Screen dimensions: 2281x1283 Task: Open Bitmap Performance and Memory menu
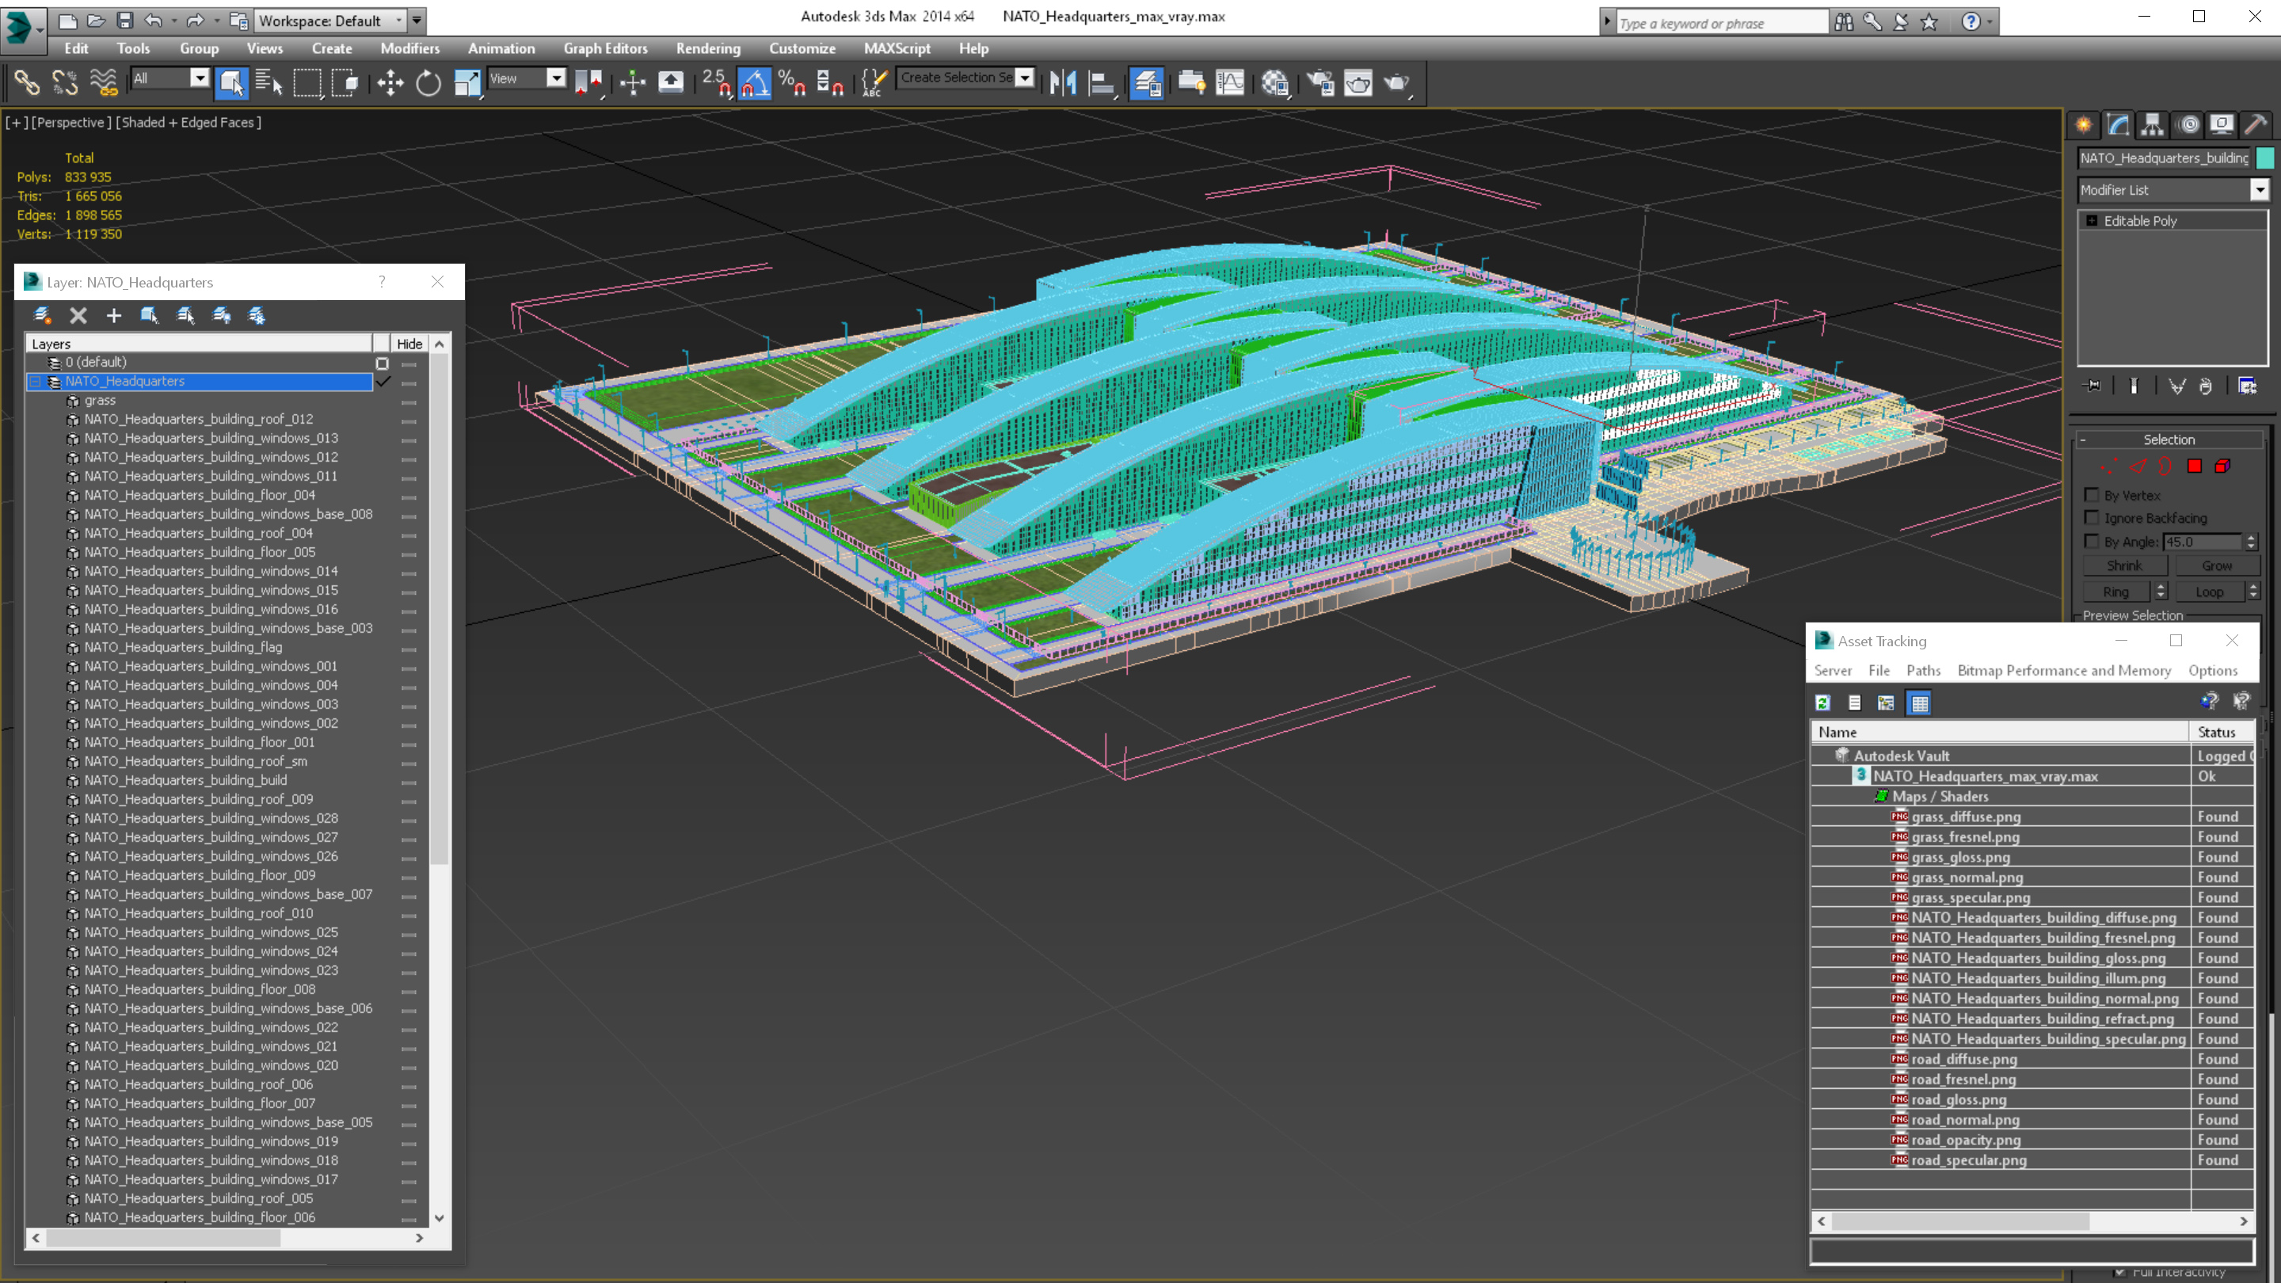(2064, 670)
